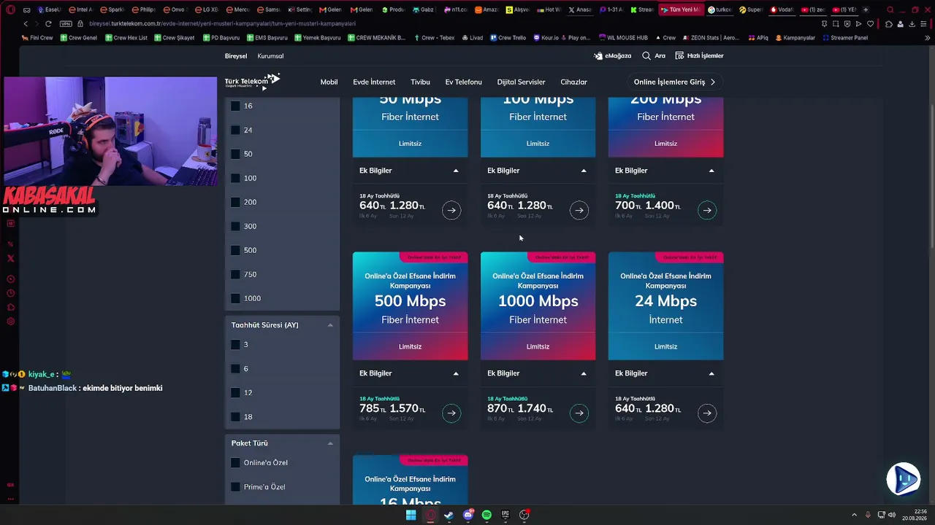The height and width of the screenshot is (525, 935).
Task: Open the volume control in the system tray
Action: coord(893,515)
